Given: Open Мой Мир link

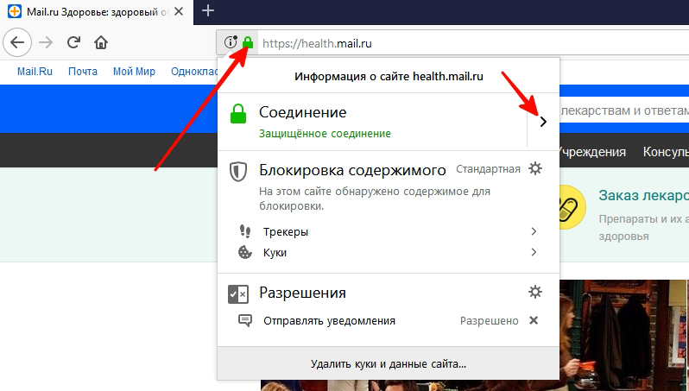Looking at the screenshot, I should (x=134, y=72).
